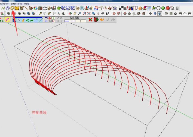Choose blue dashed line in 边线属性

[72, 21]
